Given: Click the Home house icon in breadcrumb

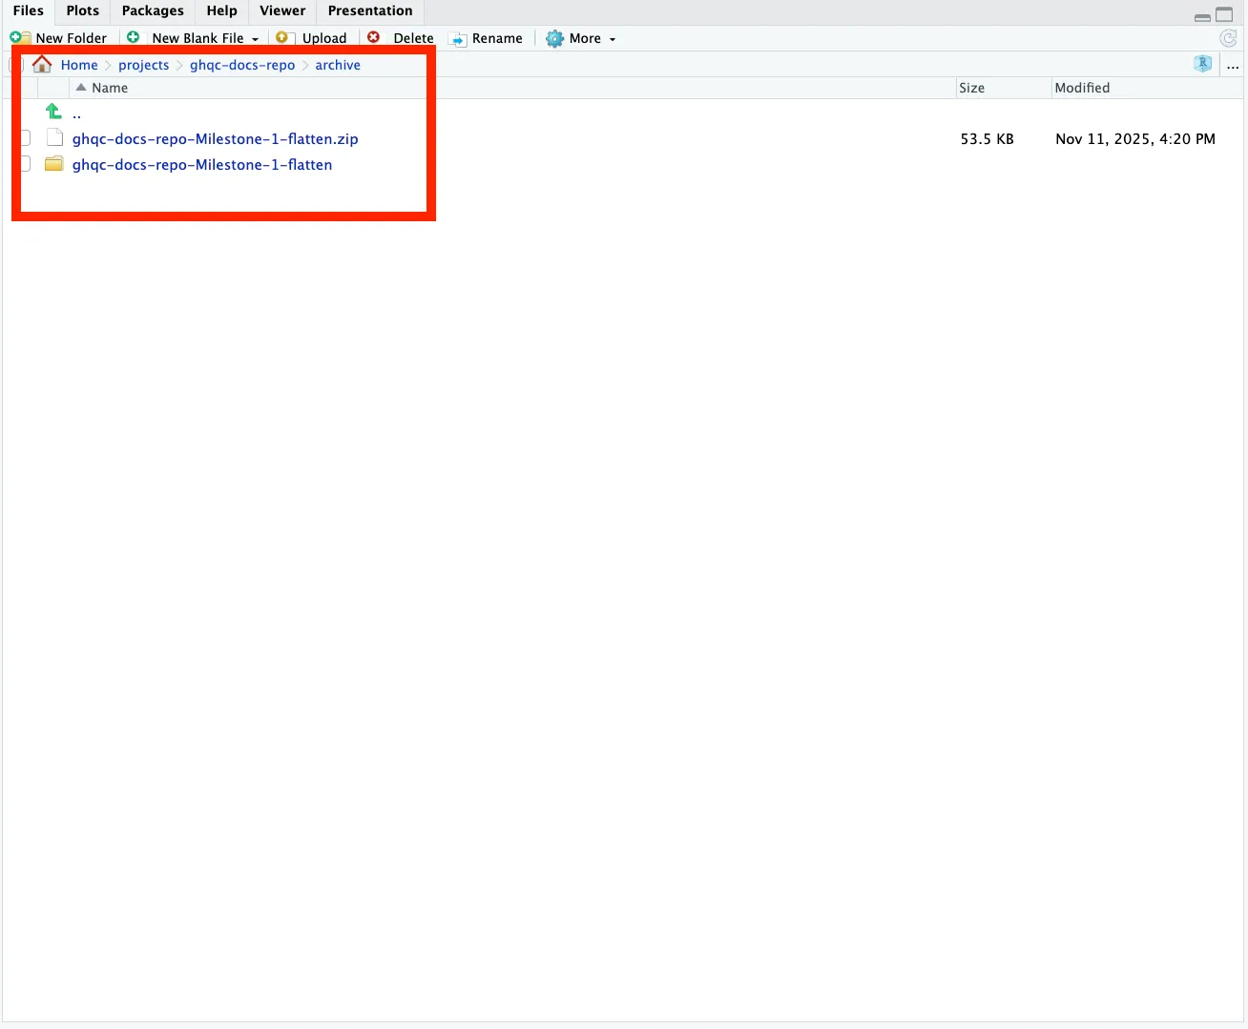Looking at the screenshot, I should 42,65.
